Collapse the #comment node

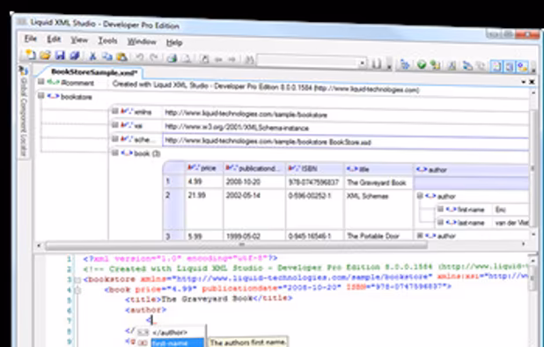[41, 82]
